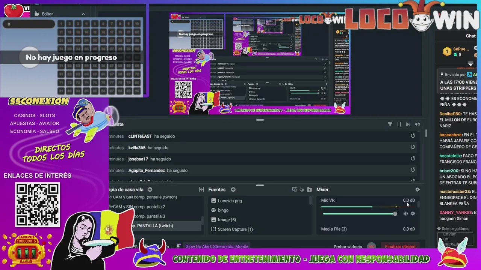Image resolution: width=481 pixels, height=270 pixels.
Task: Mute the Mic VR channel
Action: (x=405, y=214)
